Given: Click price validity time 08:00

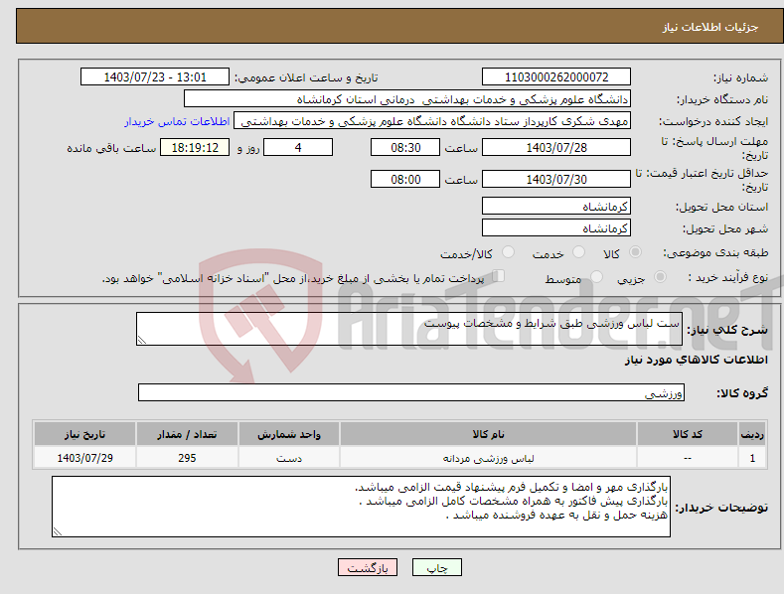Looking at the screenshot, I should pos(405,179).
